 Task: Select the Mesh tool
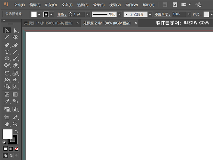point(7,95)
